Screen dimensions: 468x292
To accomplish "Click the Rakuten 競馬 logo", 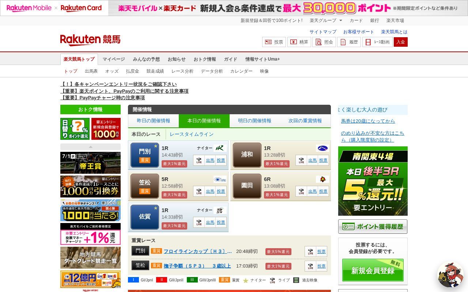I will (x=90, y=40).
